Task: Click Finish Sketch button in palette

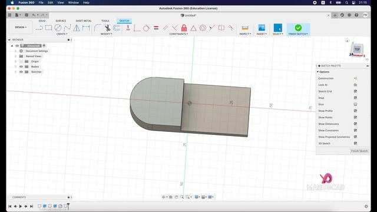Action: [x=359, y=151]
